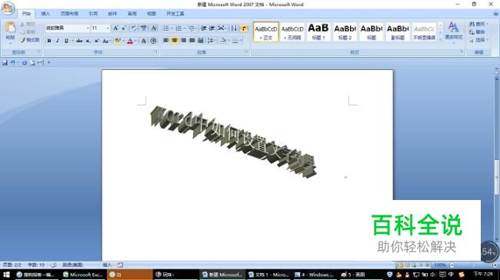Toggle Show/Hide paragraph marks

[244, 28]
